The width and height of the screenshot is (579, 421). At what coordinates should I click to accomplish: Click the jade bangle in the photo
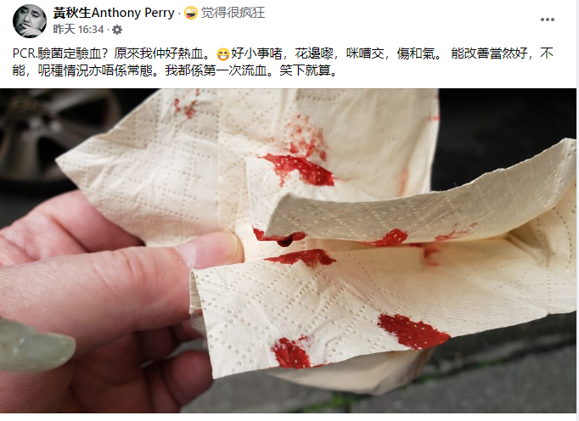(x=35, y=345)
